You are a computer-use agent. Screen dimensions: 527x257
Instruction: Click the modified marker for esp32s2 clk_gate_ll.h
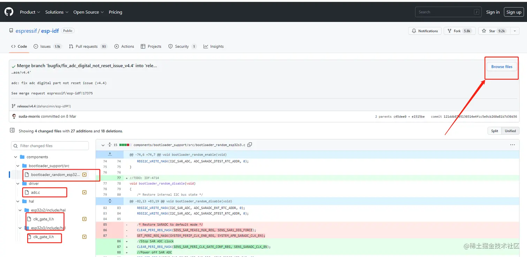point(84,219)
